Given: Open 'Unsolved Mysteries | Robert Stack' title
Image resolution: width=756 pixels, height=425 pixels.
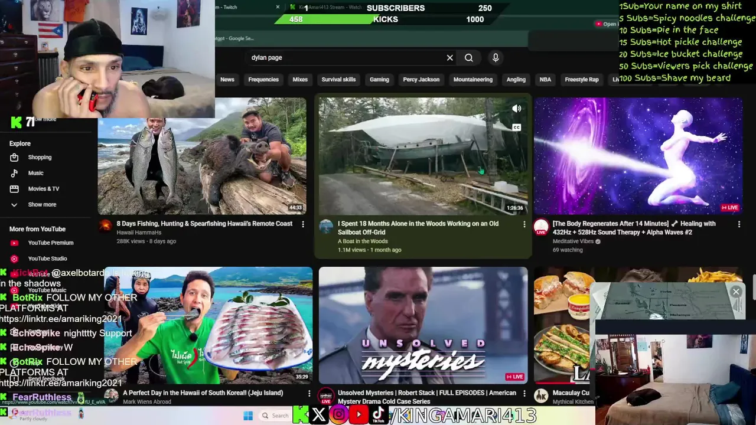Looking at the screenshot, I should (426, 397).
